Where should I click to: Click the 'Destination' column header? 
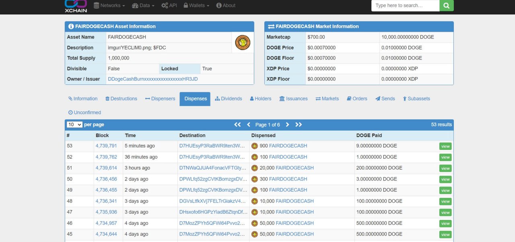[192, 135]
